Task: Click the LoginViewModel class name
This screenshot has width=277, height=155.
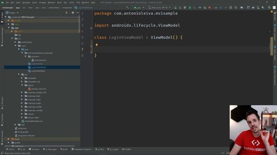Action: pyautogui.click(x=126, y=37)
